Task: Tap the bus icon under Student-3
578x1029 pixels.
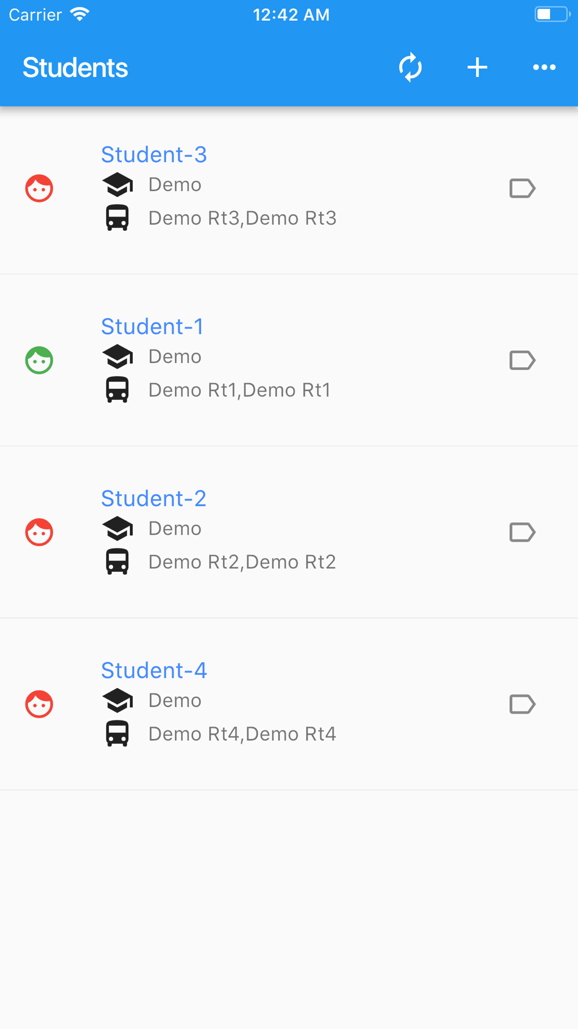Action: point(117,218)
